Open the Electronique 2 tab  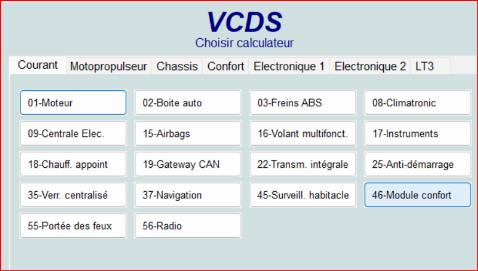[x=370, y=66]
